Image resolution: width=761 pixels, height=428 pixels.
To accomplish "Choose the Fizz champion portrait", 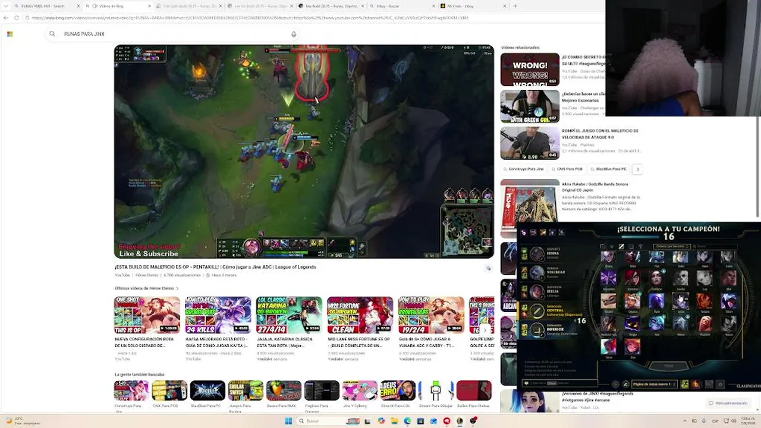I will click(x=656, y=256).
